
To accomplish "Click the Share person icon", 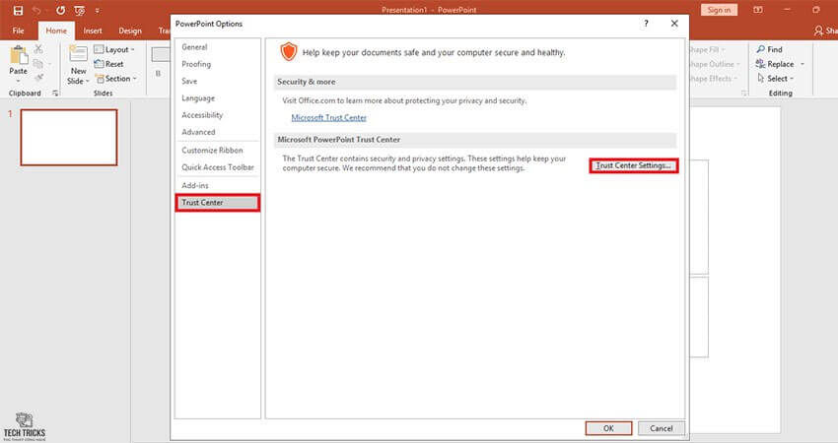I will (818, 31).
